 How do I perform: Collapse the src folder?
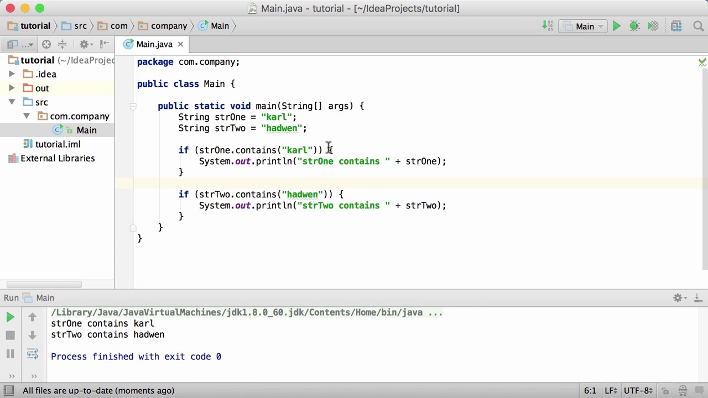coord(12,102)
